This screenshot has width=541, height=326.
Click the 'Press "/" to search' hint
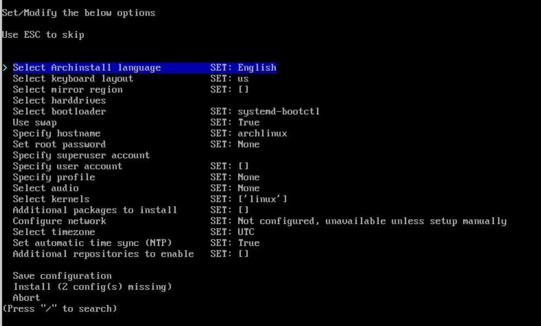point(59,309)
